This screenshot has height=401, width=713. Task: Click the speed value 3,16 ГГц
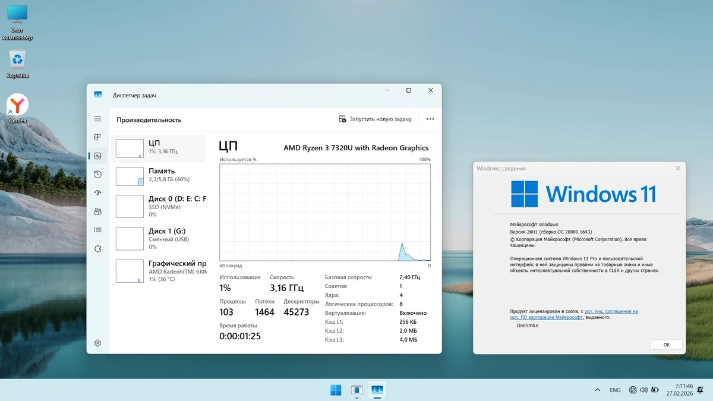click(287, 288)
